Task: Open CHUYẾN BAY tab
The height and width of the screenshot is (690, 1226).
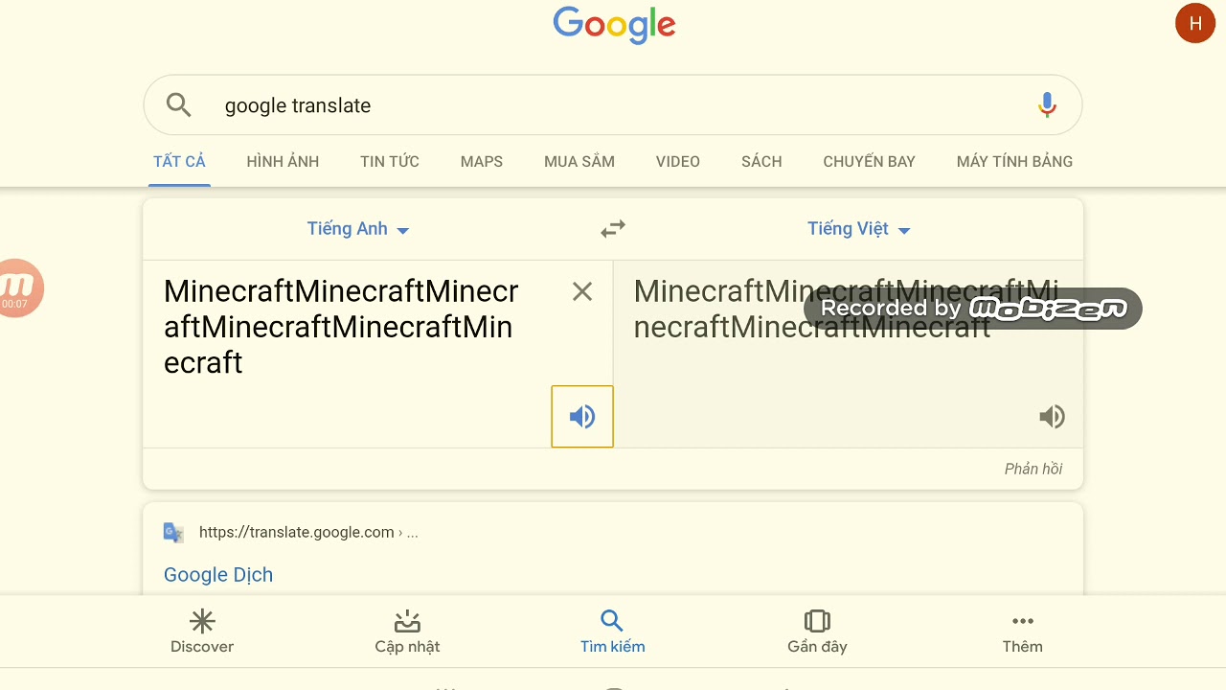Action: point(869,162)
